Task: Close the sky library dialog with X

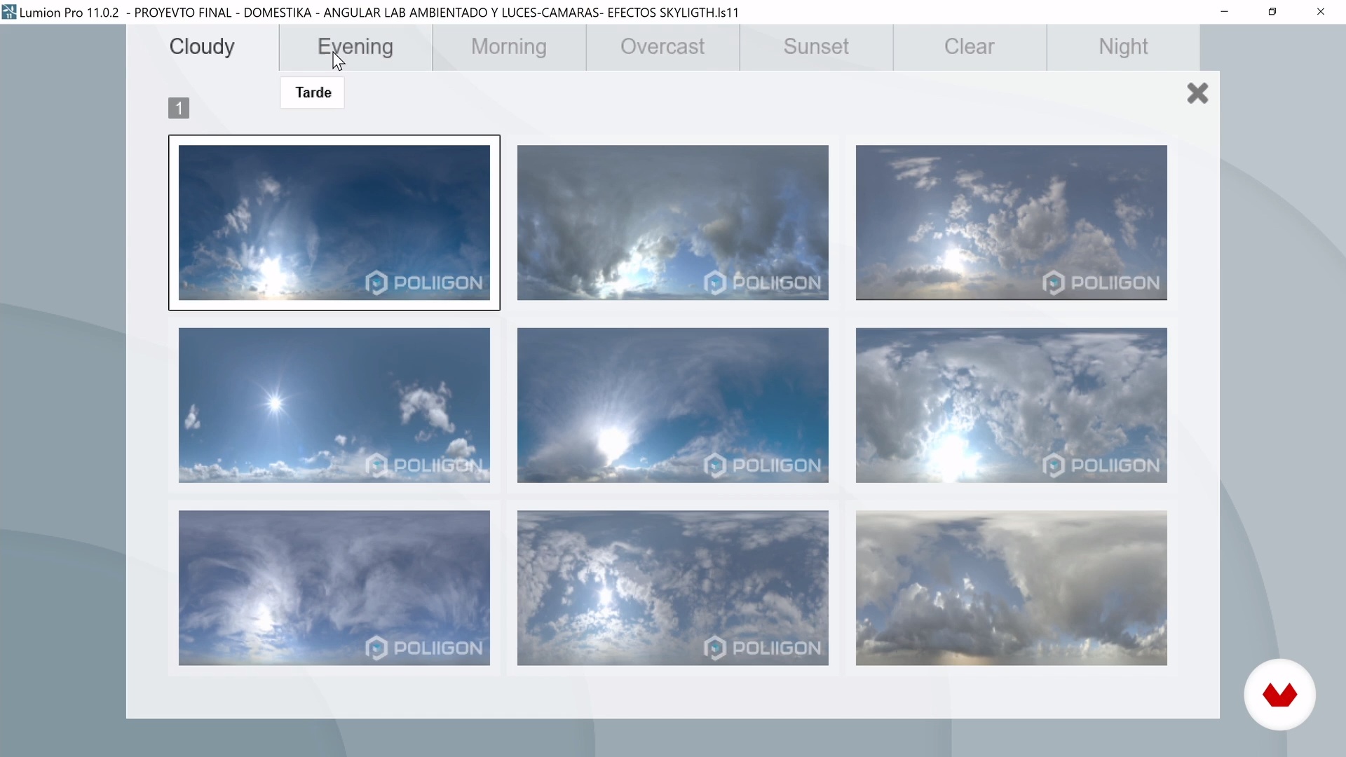Action: click(x=1197, y=93)
